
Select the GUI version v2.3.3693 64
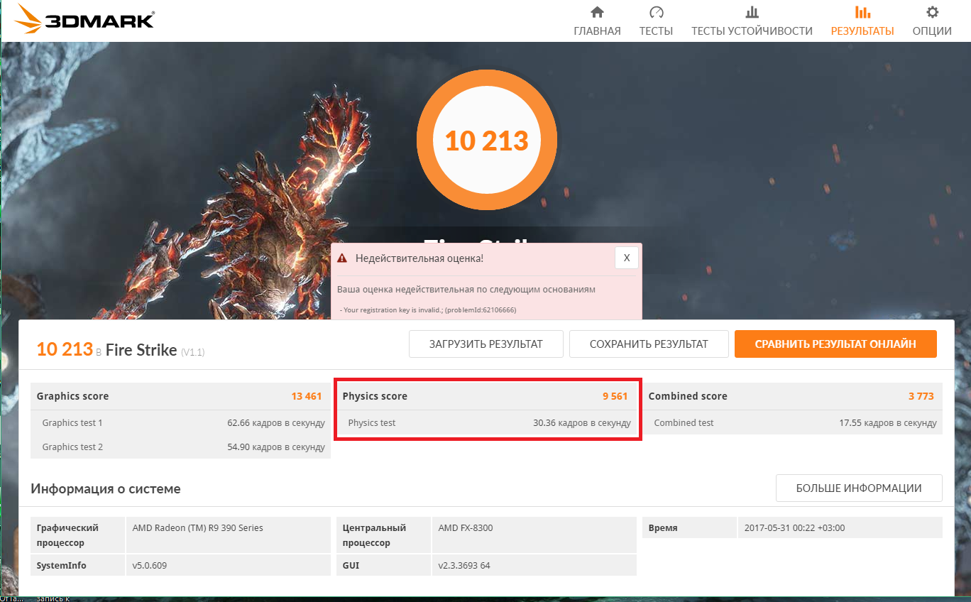pyautogui.click(x=464, y=566)
